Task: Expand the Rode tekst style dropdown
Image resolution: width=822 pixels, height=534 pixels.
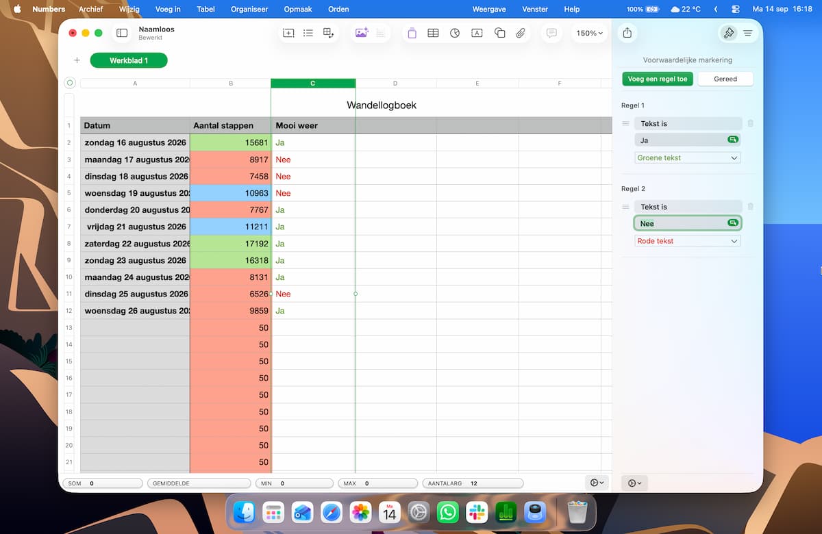Action: (x=687, y=241)
